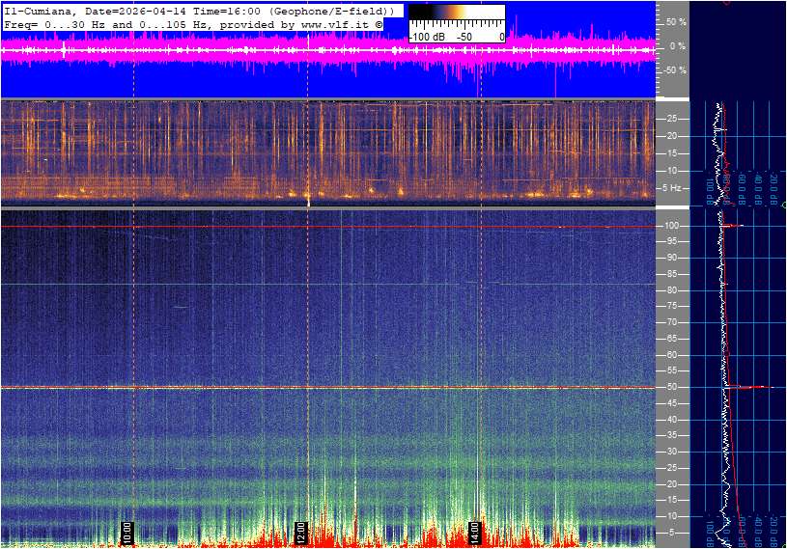Click the '-20.0 dB' label in the upper geophone spectrum graph

point(775,190)
